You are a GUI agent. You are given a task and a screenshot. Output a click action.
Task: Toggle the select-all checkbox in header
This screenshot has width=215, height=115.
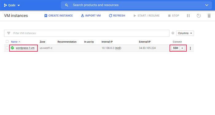coord(7,42)
